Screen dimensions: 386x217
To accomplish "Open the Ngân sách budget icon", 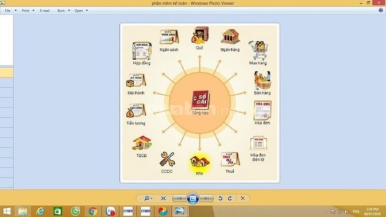I will click(x=169, y=37).
